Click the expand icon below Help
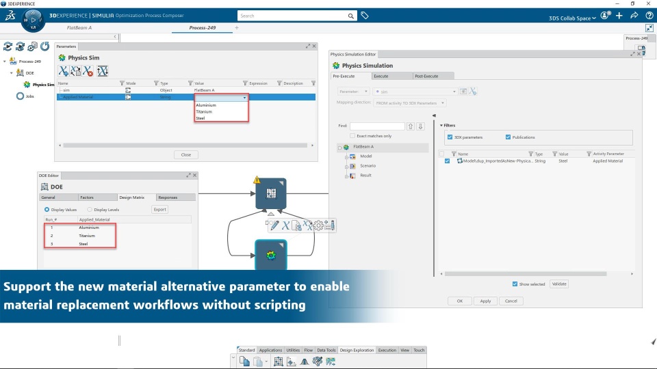The height and width of the screenshot is (369, 657). click(649, 28)
